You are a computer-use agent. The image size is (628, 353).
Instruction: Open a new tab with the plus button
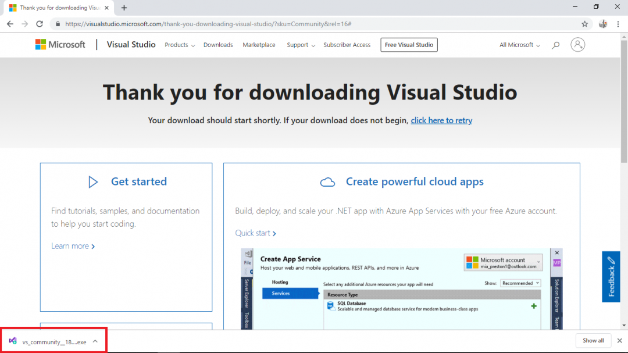tap(124, 8)
